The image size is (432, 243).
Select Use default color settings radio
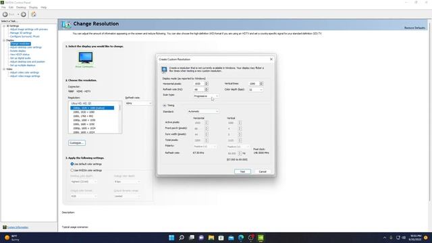point(72,164)
